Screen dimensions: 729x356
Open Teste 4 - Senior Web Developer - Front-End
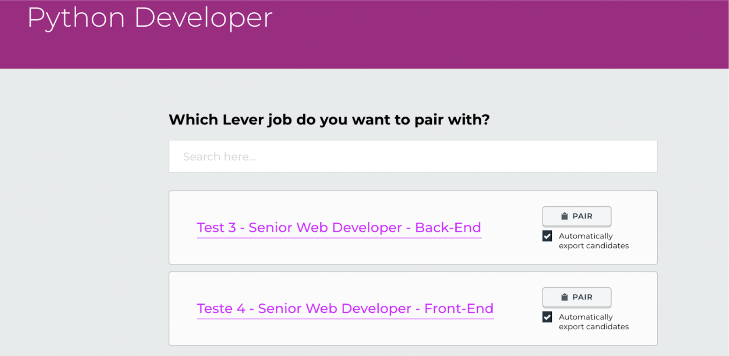(345, 308)
